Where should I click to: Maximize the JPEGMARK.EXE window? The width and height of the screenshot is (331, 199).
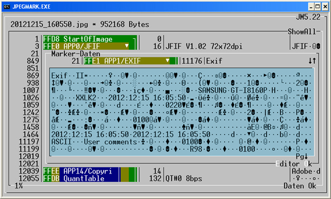318,7
